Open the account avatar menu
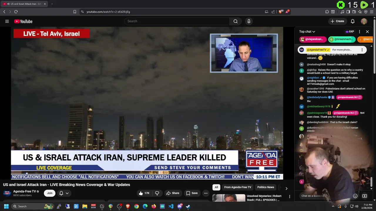Screen dimensions: 376x211 coord(364,21)
